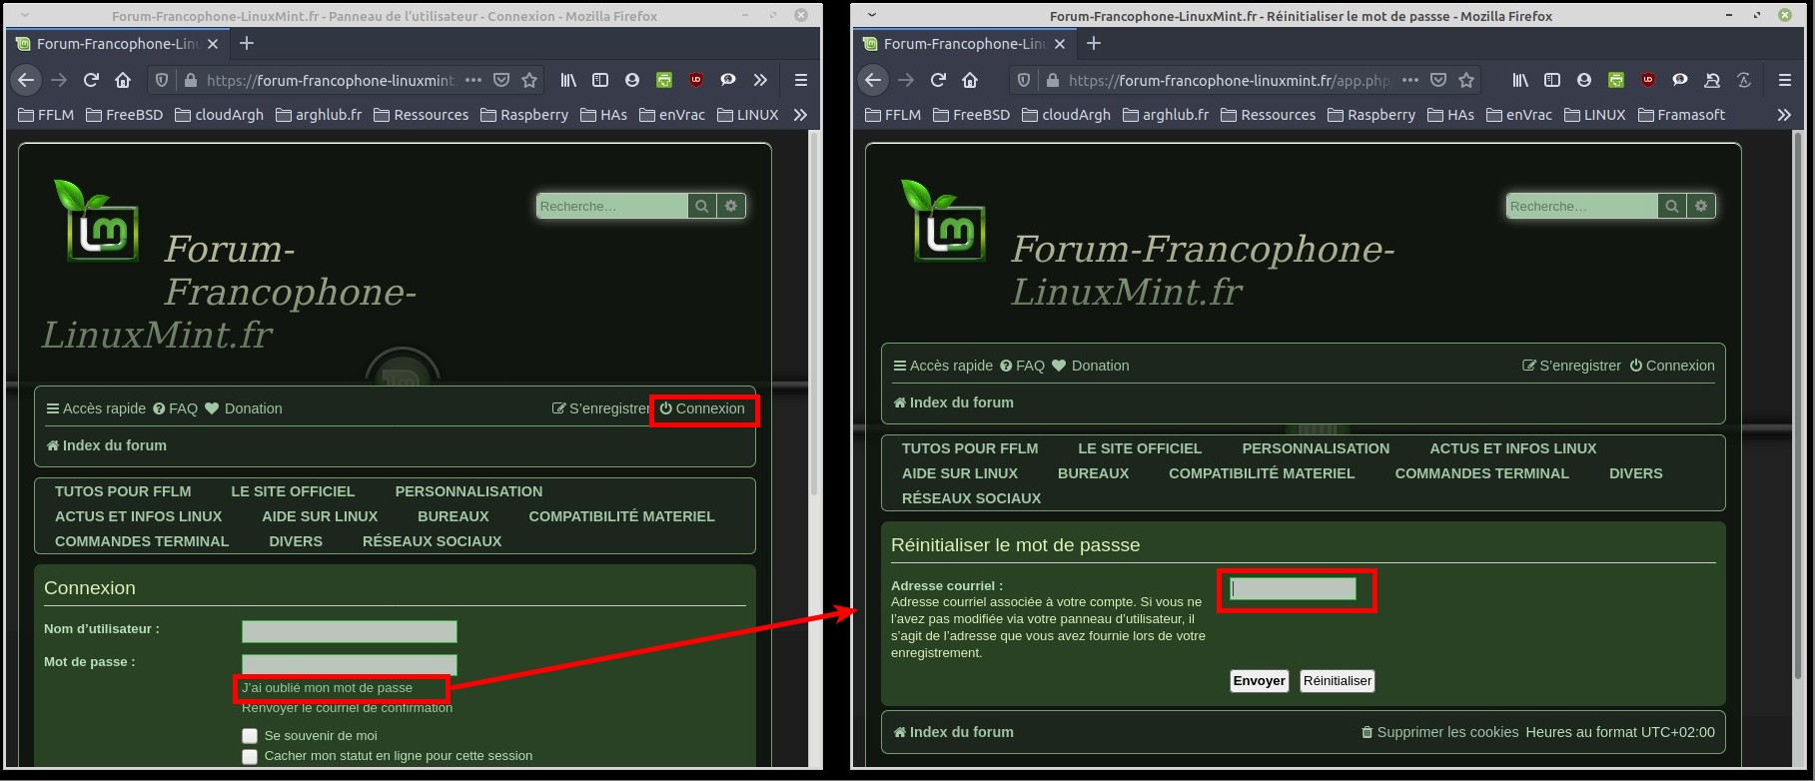Click the uBlock Origin icon in the right window

1648,80
